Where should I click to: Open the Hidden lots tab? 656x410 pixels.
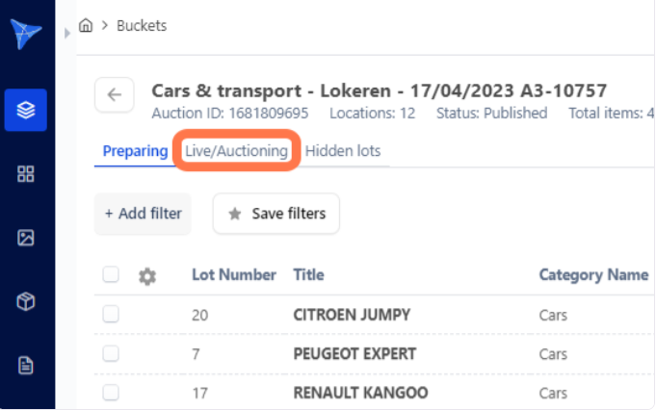click(x=342, y=151)
